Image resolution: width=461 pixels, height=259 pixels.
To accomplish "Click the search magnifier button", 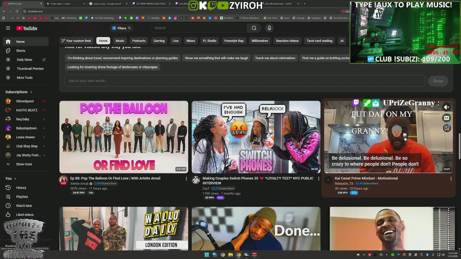I will [254, 28].
